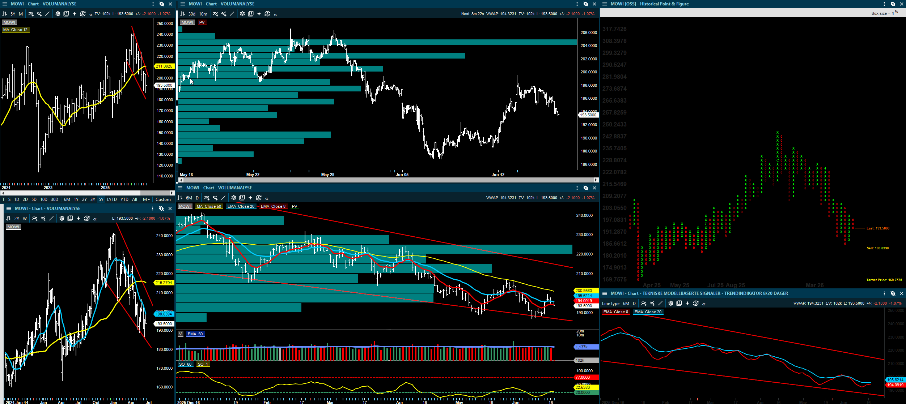Add comparison symbol in 6M daily chart
The height and width of the screenshot is (404, 906).
pos(215,198)
